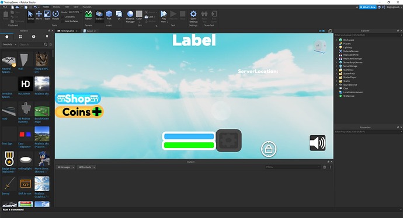Open the All Messages dropdown in Output
This screenshot has width=403, height=218.
(65, 167)
